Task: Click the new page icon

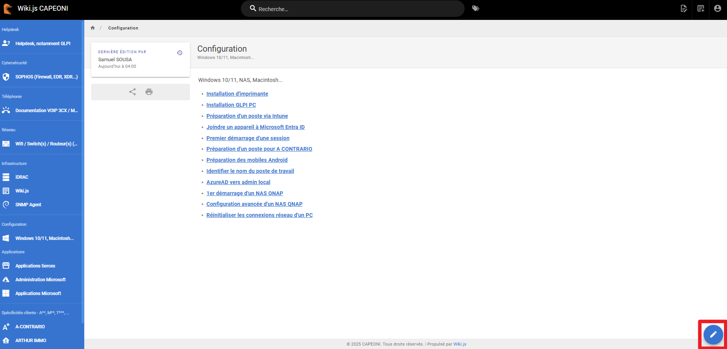Action: click(x=701, y=8)
